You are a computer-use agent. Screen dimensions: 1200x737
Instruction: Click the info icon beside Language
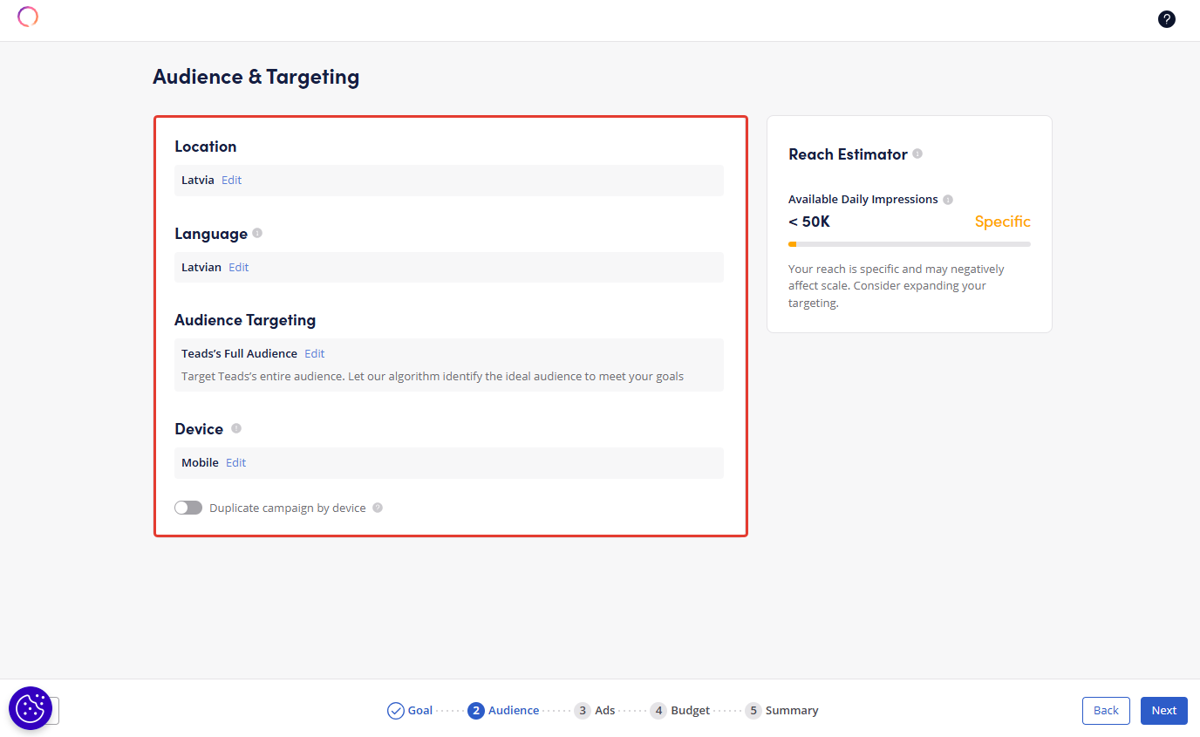point(257,234)
